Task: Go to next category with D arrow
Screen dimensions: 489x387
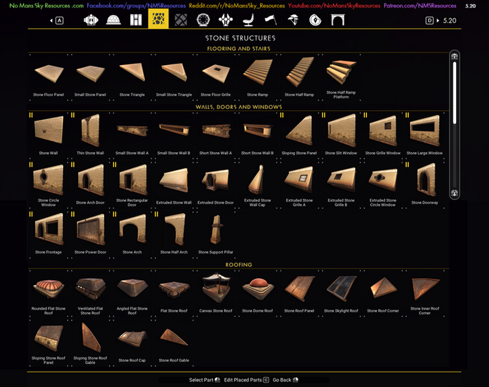Action: (432, 21)
